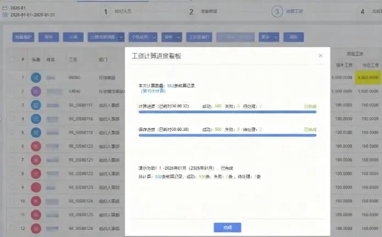Viewport: 382px width, 237px height.
Task: Click the blue avatar for 90_GS00119
Action: [x=36, y=133]
